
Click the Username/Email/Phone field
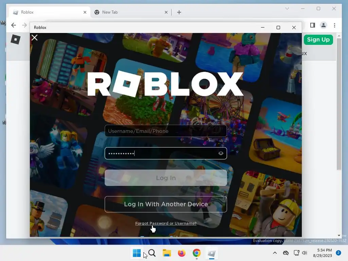166,131
